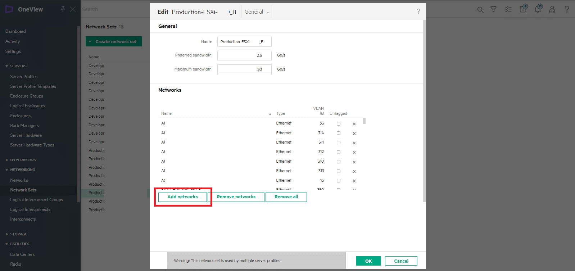Open Interconnects in side menu
This screenshot has width=575, height=271.
23,219
